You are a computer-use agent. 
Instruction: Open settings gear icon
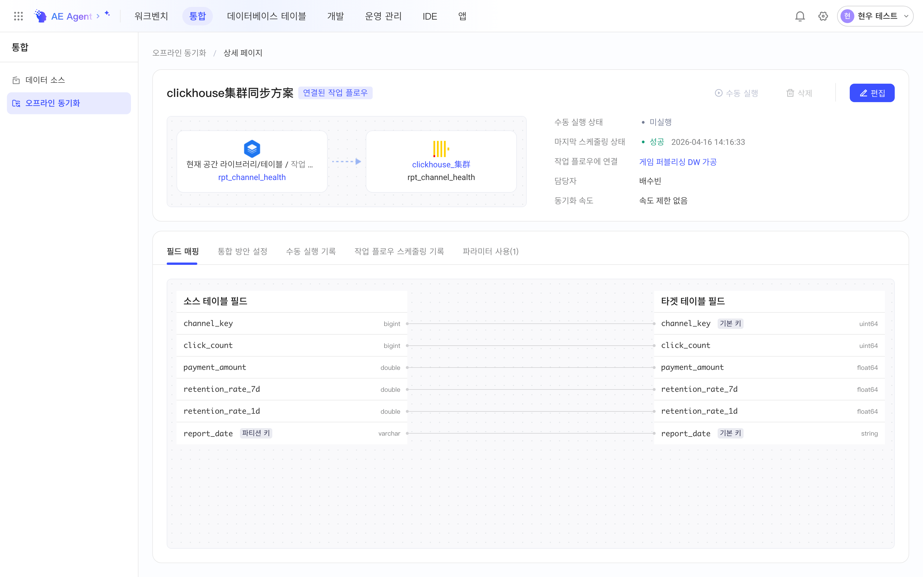click(823, 16)
